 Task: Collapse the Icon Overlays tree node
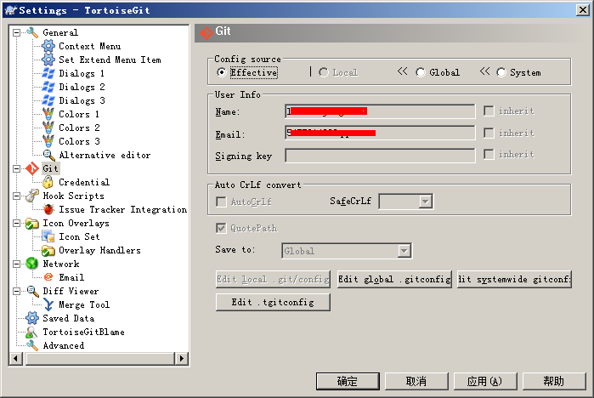pos(16,223)
